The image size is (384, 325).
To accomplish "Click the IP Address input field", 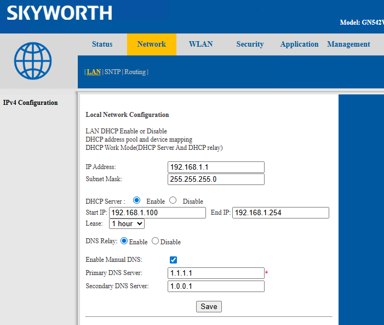I will 216,167.
